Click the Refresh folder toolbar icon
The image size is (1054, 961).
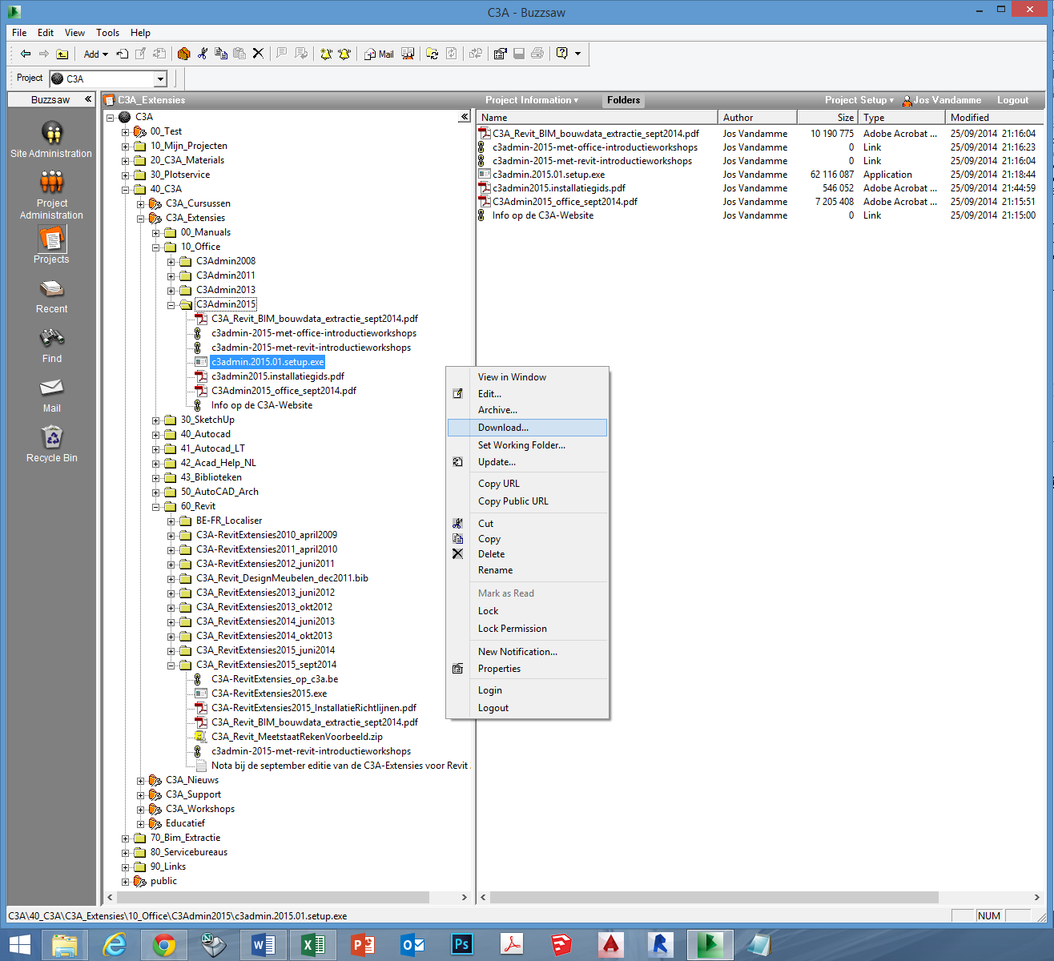pos(432,54)
